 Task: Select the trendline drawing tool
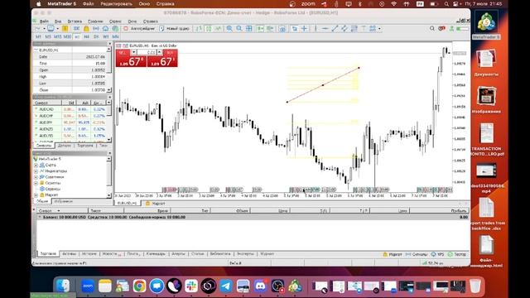click(335, 29)
